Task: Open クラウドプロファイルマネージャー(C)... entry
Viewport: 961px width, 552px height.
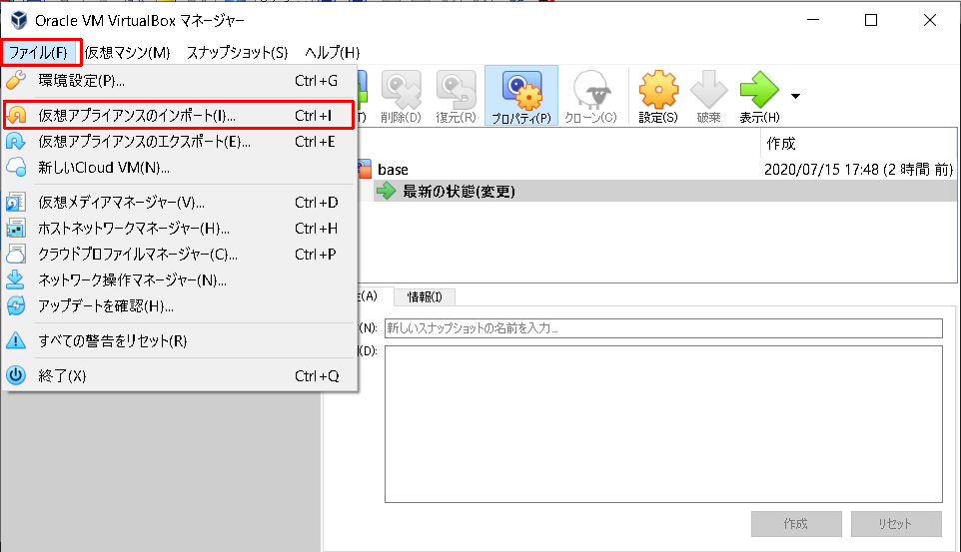Action: coord(180,254)
